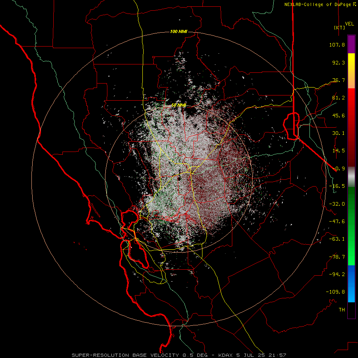Select the 92.3 velocity scale value
358x358 pixels.
click(339, 62)
